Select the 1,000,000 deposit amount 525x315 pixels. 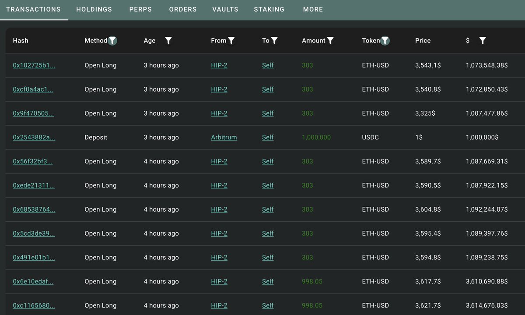click(316, 138)
